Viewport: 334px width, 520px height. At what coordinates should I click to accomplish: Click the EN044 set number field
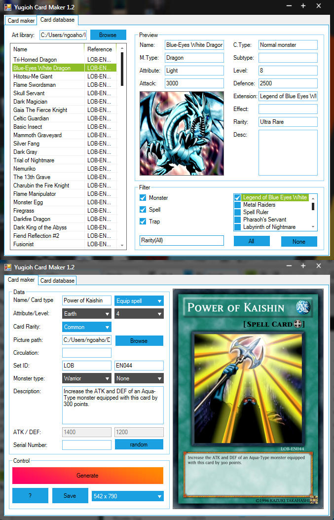pyautogui.click(x=139, y=366)
